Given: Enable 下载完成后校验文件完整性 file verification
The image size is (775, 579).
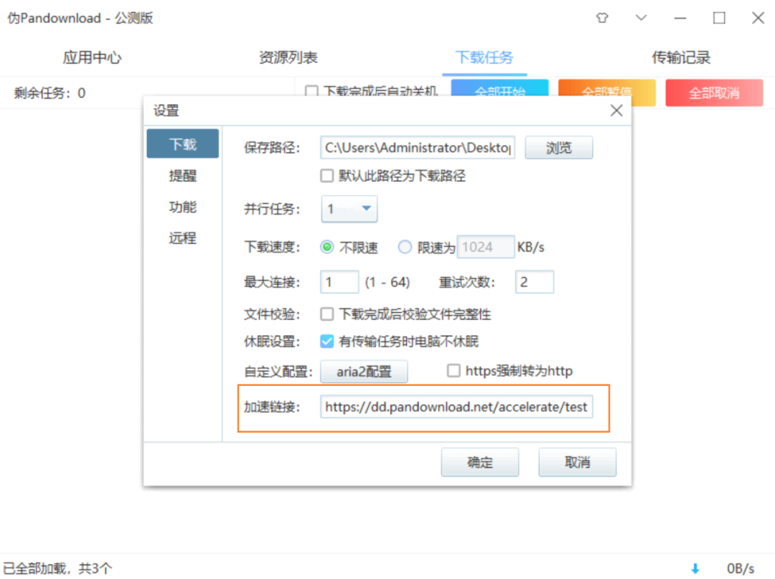Looking at the screenshot, I should [x=327, y=314].
